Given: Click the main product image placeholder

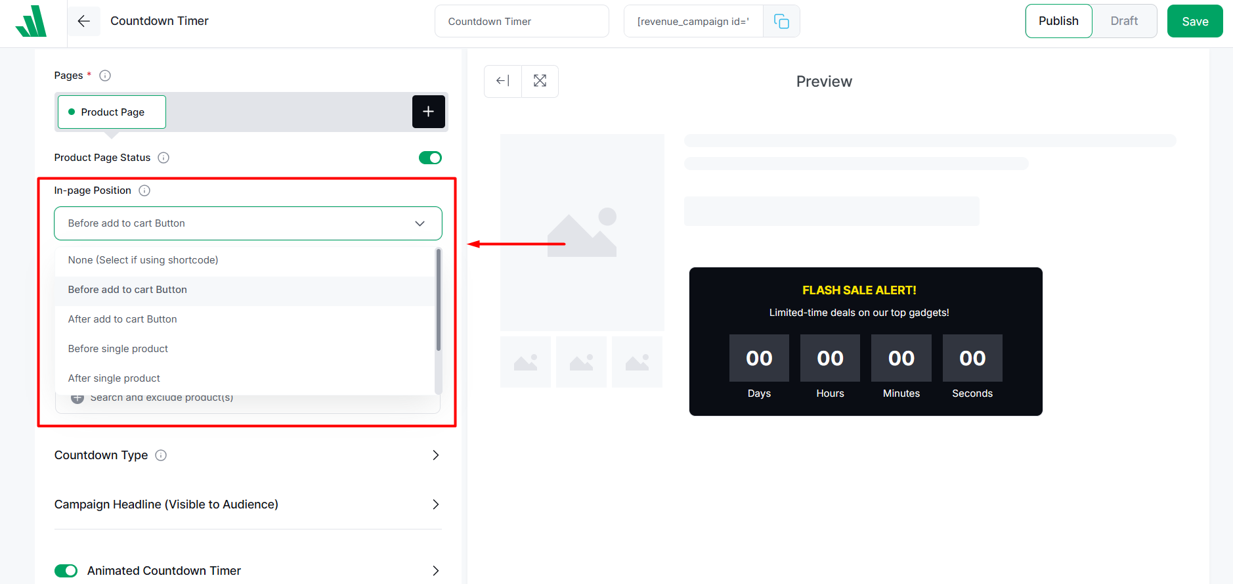Looking at the screenshot, I should [x=582, y=233].
